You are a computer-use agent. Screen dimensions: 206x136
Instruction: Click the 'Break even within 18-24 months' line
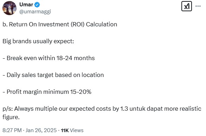49,58
